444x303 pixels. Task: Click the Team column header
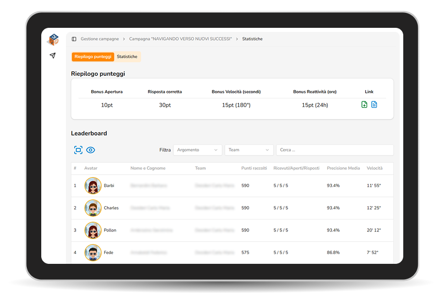[x=201, y=168]
